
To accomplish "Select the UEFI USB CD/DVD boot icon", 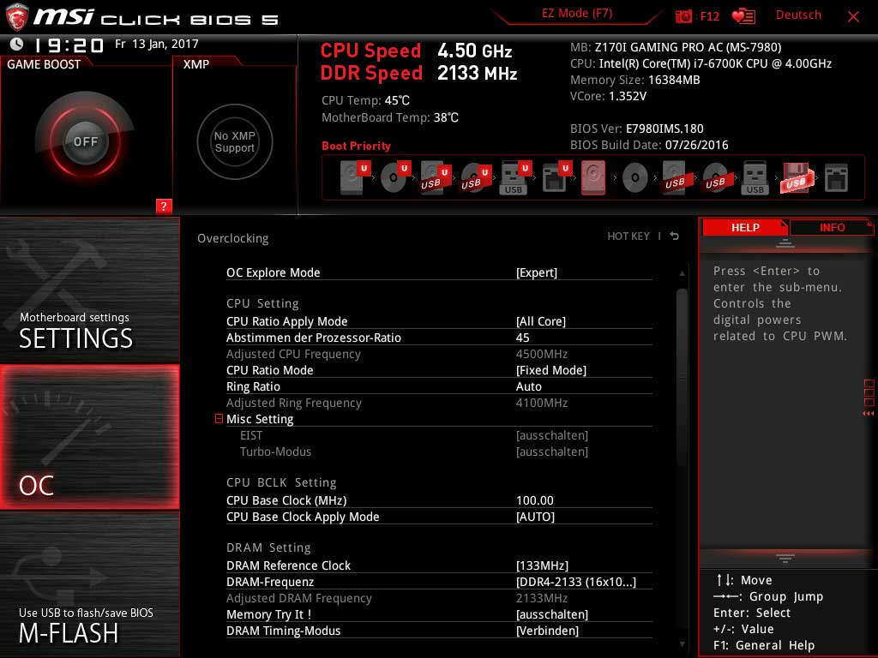I will point(475,177).
